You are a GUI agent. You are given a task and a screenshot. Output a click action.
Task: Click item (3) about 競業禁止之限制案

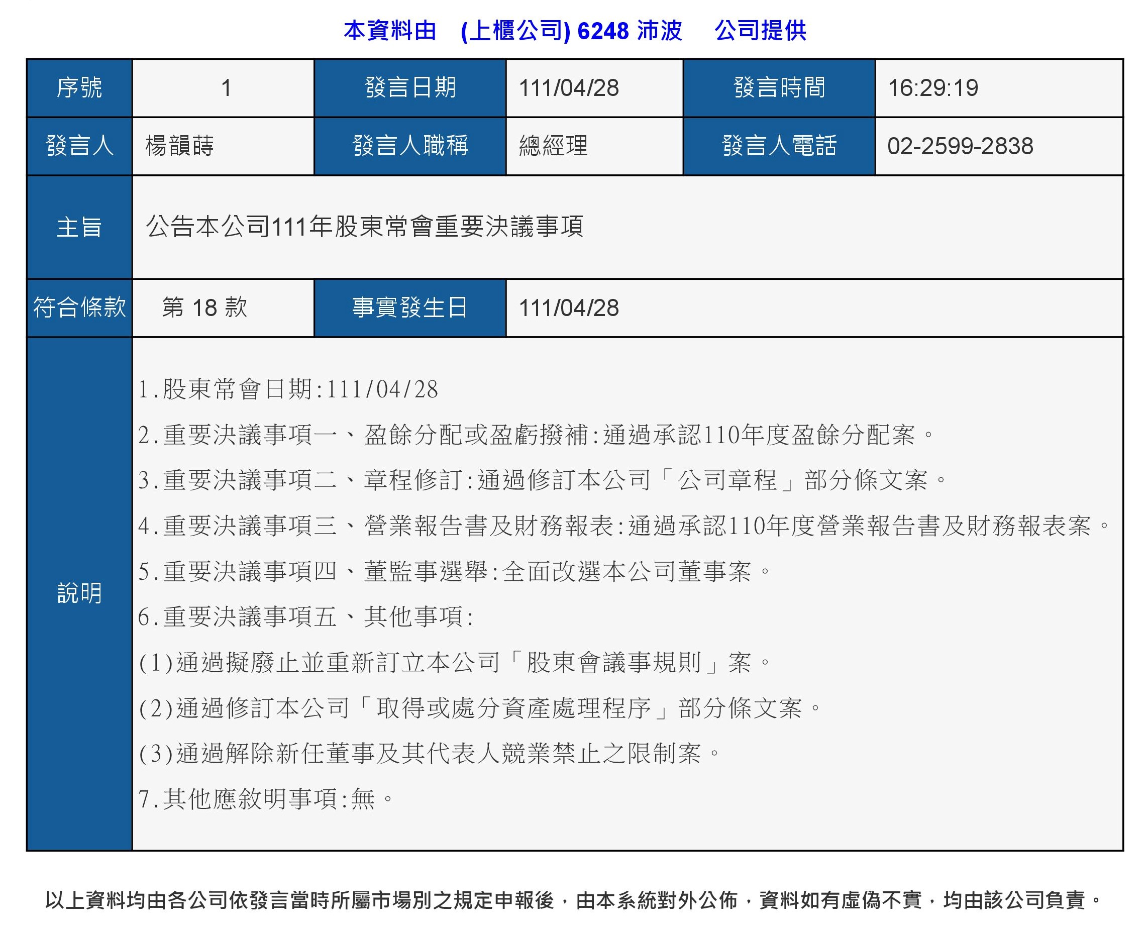point(430,754)
